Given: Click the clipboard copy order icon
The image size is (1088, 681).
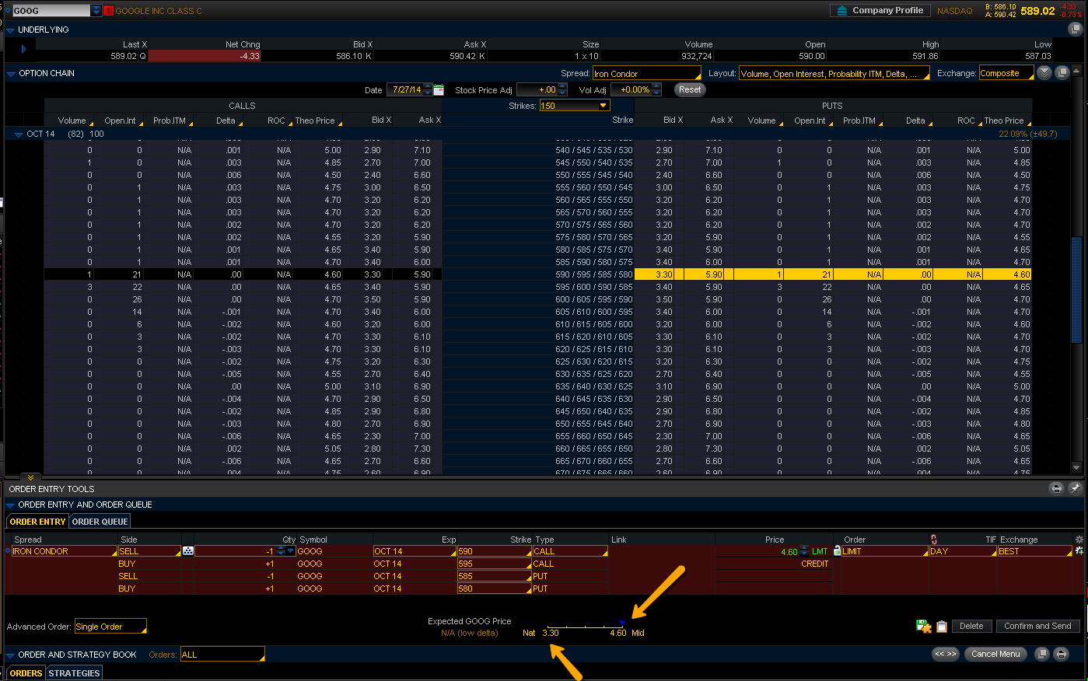Looking at the screenshot, I should [941, 627].
